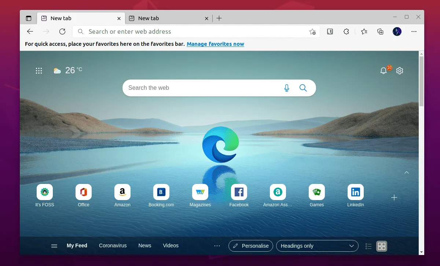Viewport: 440px width, 266px height.
Task: Switch feed to card layout
Action: point(381,246)
